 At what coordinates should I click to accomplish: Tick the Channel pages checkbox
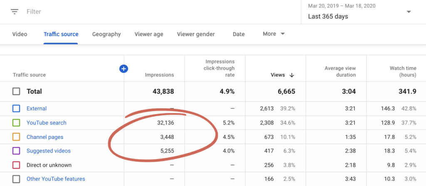pyautogui.click(x=16, y=137)
